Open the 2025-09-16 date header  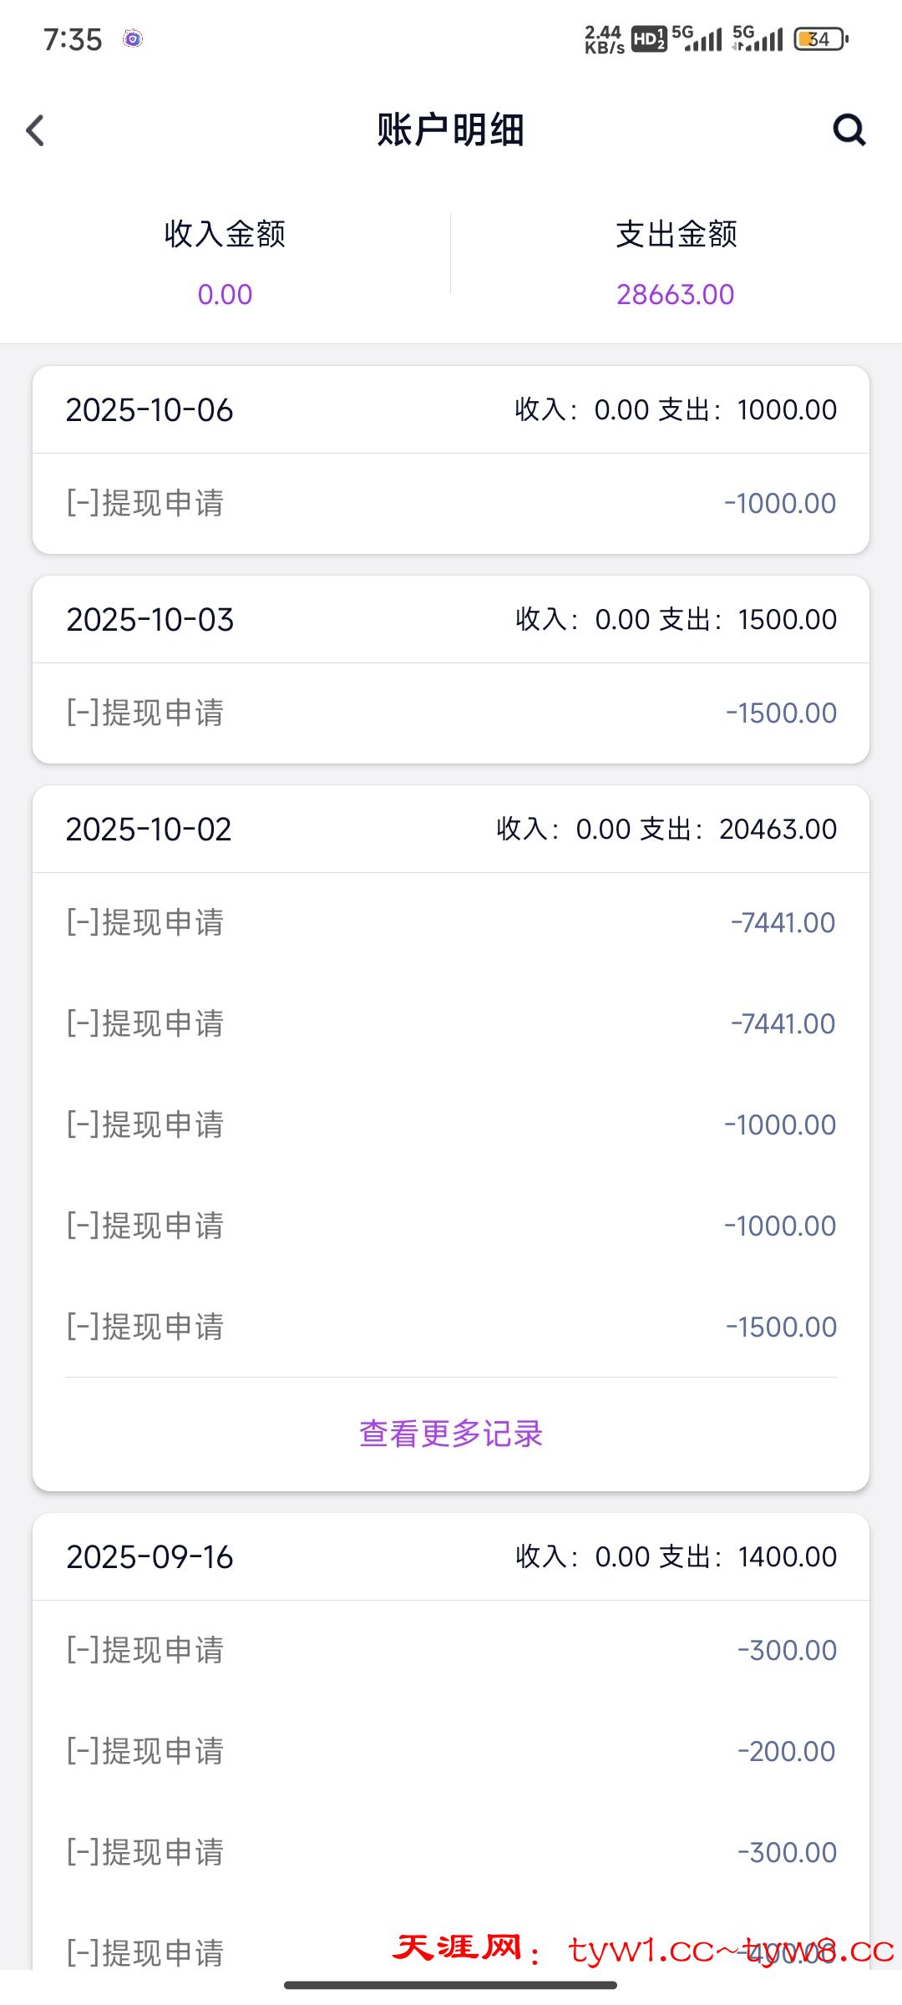pyautogui.click(x=451, y=1557)
